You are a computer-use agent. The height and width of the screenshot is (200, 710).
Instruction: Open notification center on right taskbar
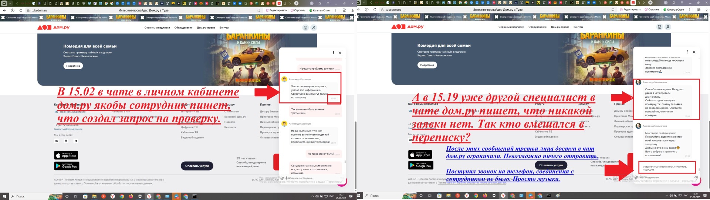pyautogui.click(x=706, y=196)
